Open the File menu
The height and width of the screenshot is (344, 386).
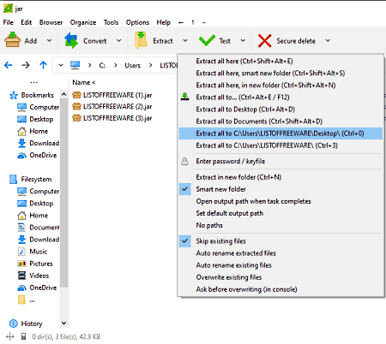[8, 22]
